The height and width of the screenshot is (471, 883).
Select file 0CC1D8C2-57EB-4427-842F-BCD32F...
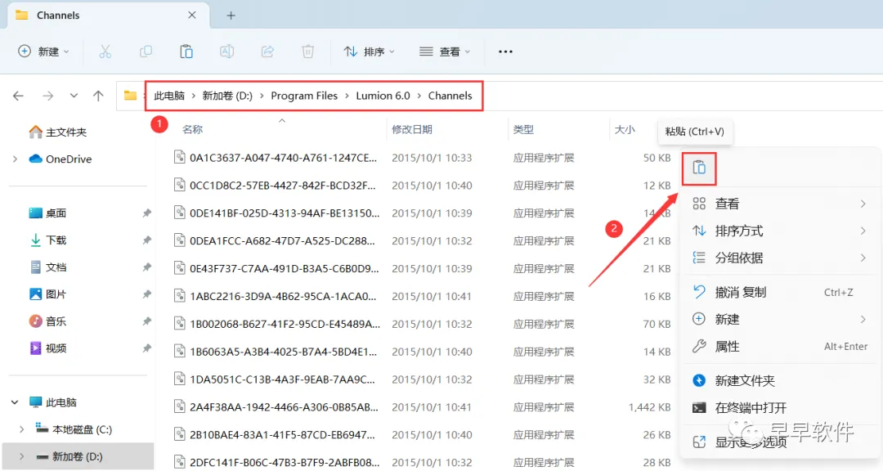click(283, 186)
